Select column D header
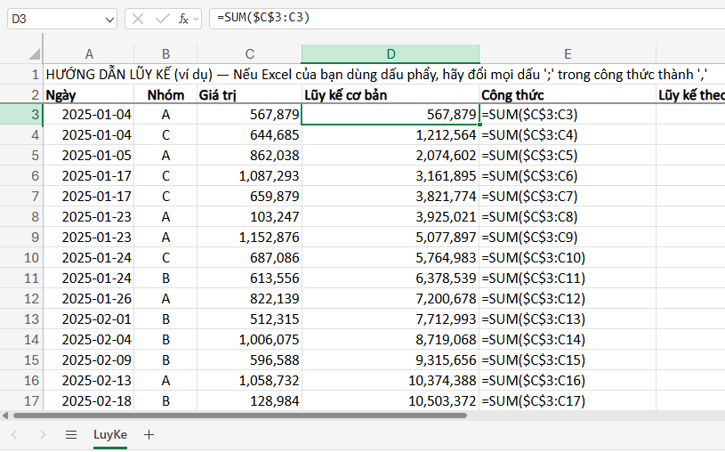This screenshot has width=725, height=452. [x=391, y=54]
